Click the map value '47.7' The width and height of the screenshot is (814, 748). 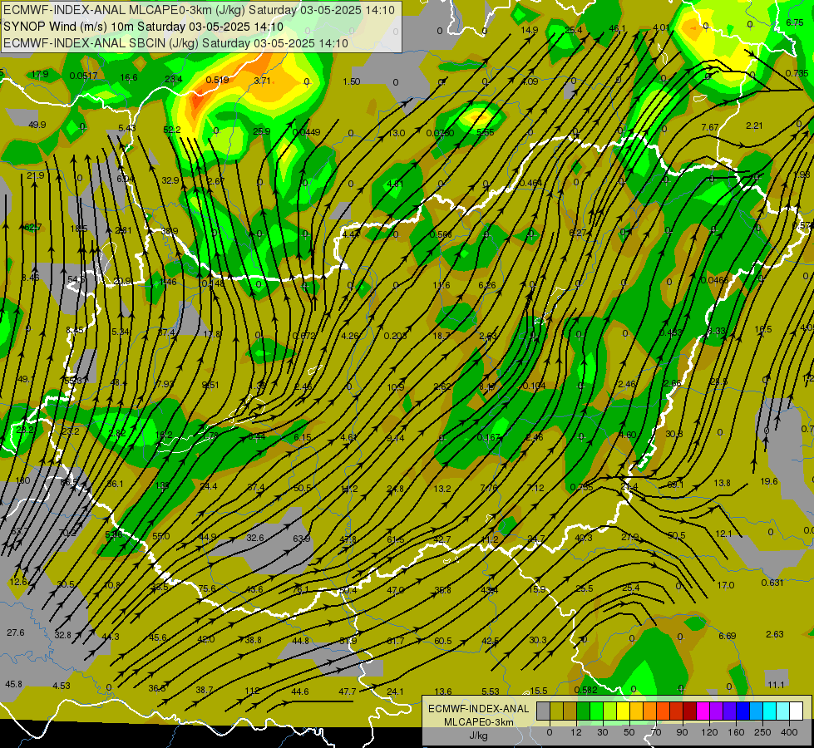pyautogui.click(x=348, y=691)
